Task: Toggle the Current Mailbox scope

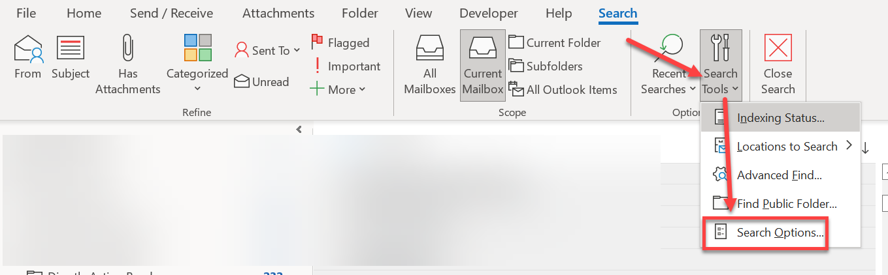Action: (483, 65)
